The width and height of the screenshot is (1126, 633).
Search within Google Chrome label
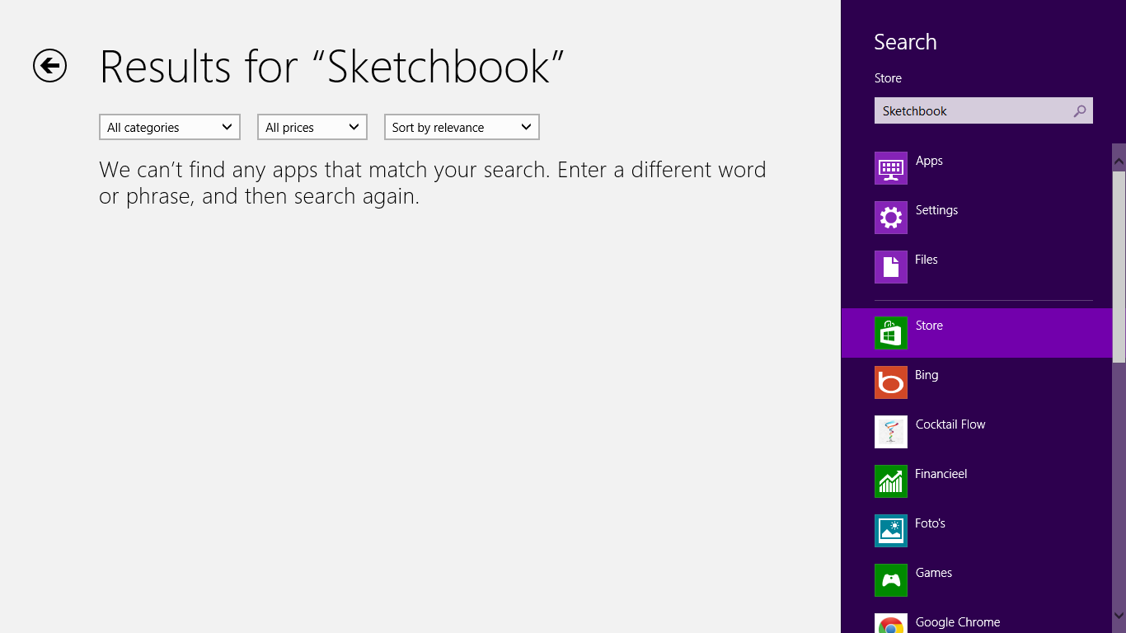(957, 622)
